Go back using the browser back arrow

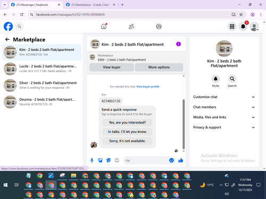(x=5, y=14)
